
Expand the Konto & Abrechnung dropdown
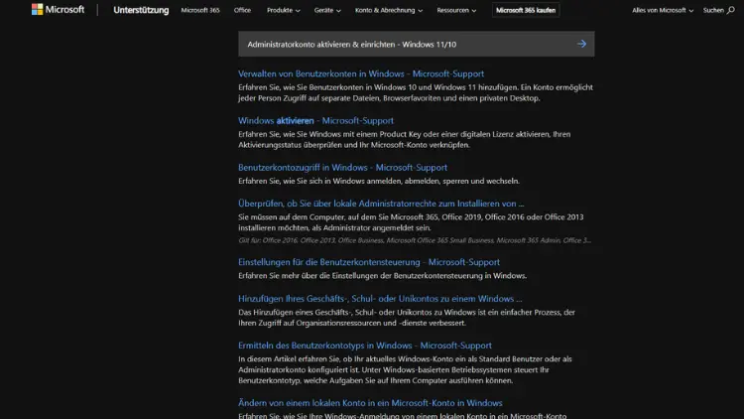(x=389, y=10)
